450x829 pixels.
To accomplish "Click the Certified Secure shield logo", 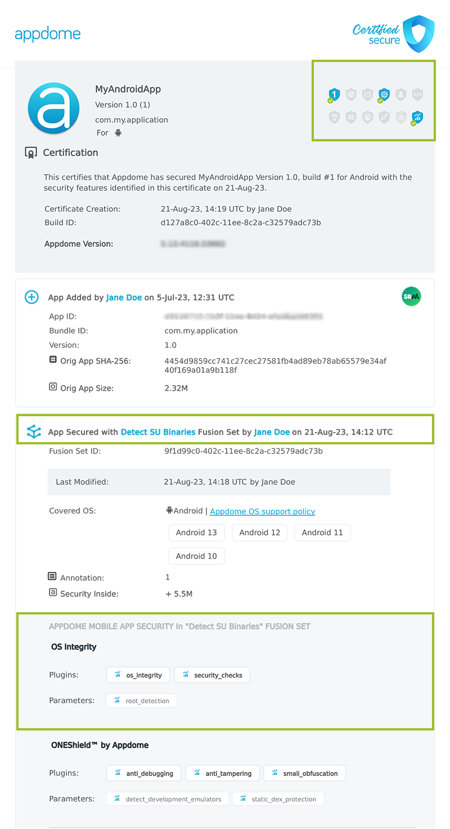I will 419,34.
